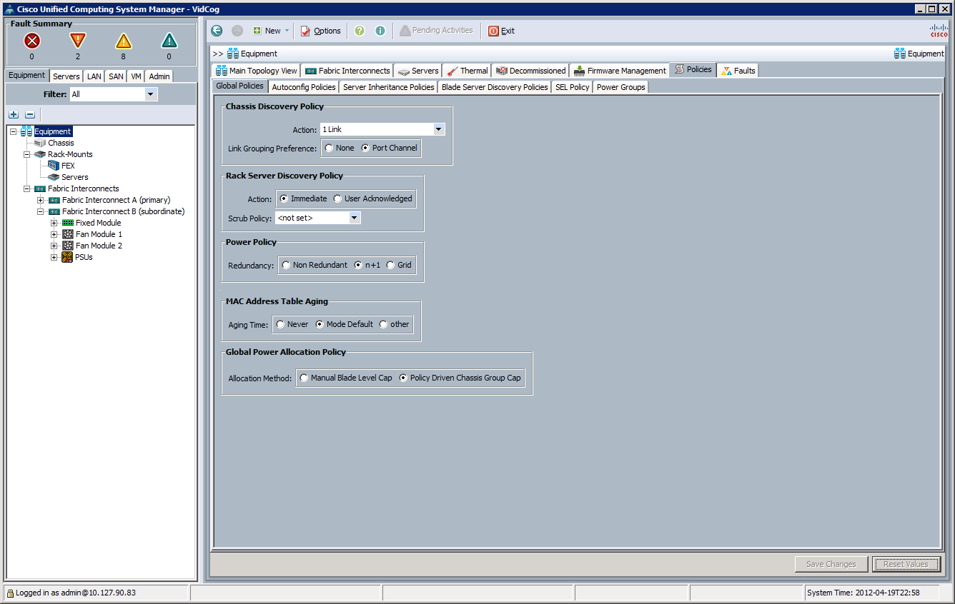Click the major faults orange icon
The height and width of the screenshot is (604, 955).
tap(78, 41)
